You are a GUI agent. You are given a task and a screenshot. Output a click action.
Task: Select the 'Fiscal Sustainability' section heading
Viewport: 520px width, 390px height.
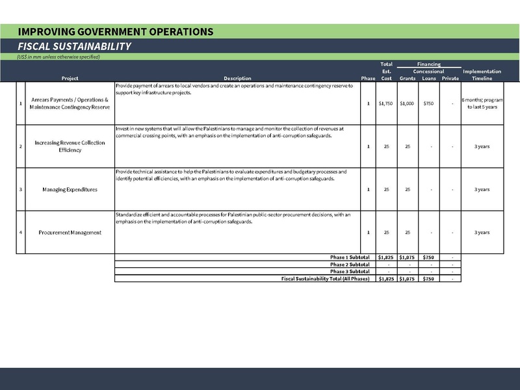pos(75,46)
